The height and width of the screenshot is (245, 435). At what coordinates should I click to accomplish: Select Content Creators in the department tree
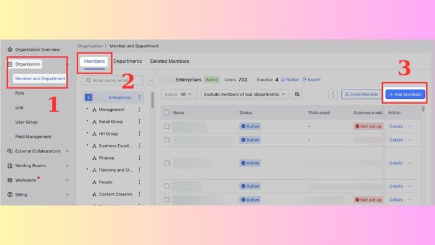[116, 194]
